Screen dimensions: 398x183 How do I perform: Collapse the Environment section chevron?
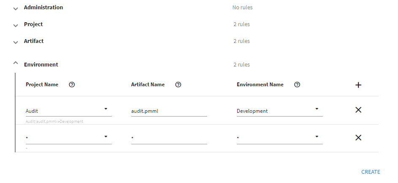point(16,64)
